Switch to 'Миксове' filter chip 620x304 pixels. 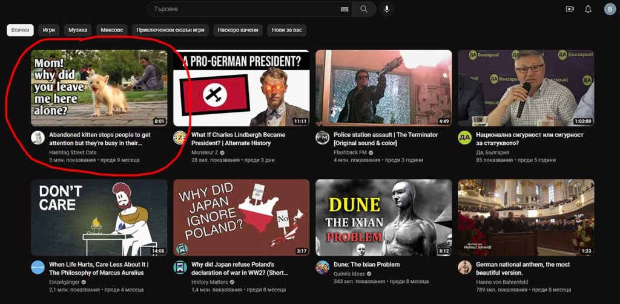point(111,30)
